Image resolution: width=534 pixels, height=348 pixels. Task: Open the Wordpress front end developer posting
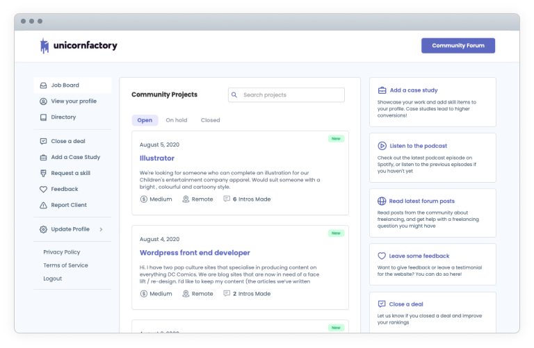click(195, 253)
